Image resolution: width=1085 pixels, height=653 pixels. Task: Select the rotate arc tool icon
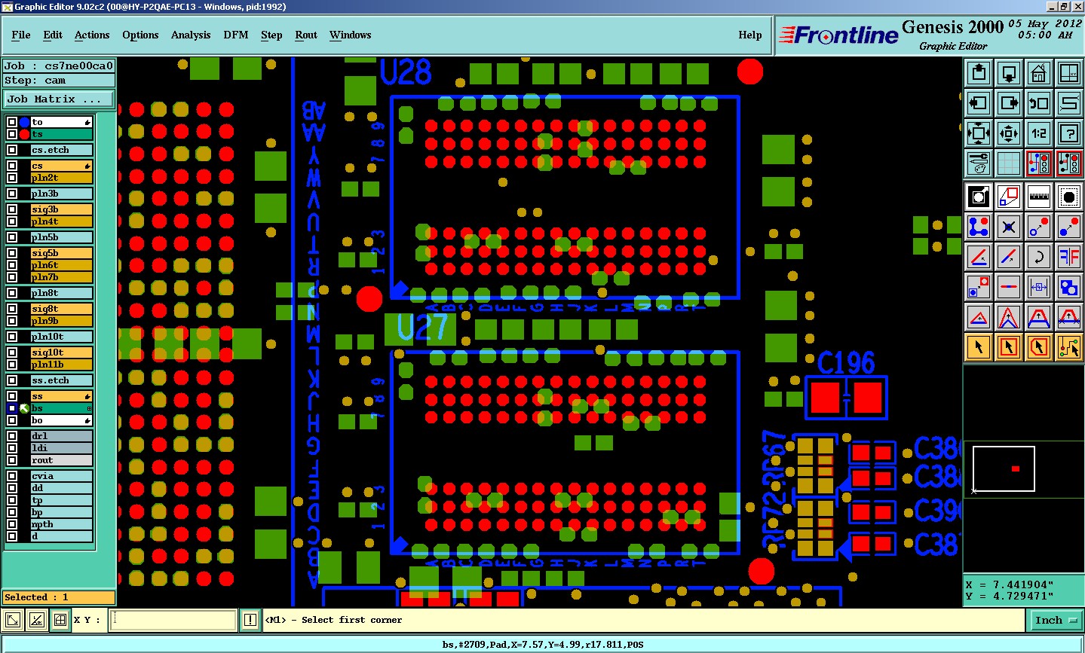tap(1039, 257)
